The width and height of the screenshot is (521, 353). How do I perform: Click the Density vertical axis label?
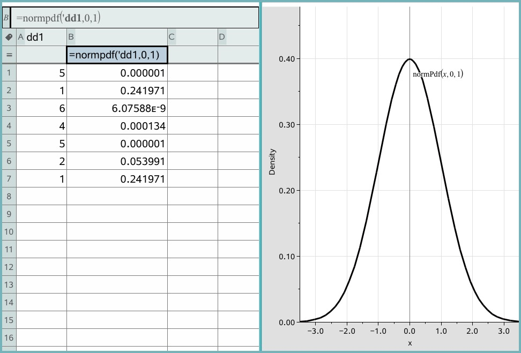[272, 162]
